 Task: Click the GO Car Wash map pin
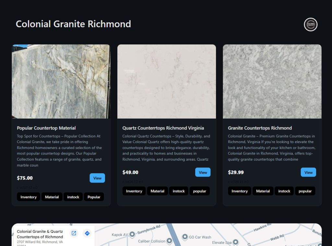pyautogui.click(x=185, y=237)
